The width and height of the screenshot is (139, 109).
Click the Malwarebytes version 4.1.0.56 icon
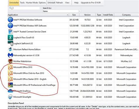click(x=10, y=55)
